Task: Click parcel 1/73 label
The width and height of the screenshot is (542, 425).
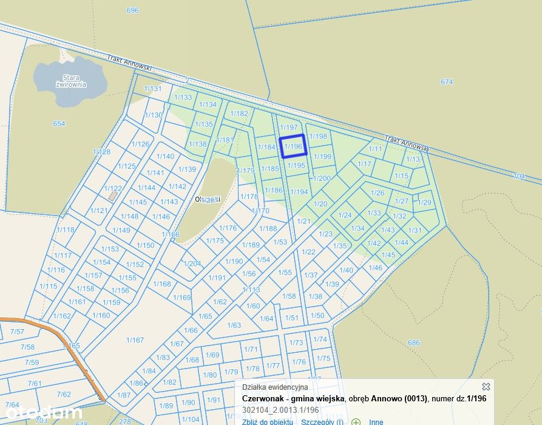Action: tap(296, 342)
